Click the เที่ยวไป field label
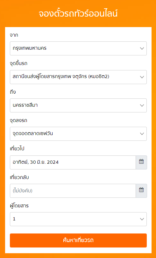This screenshot has height=258, width=156. (x=17, y=149)
